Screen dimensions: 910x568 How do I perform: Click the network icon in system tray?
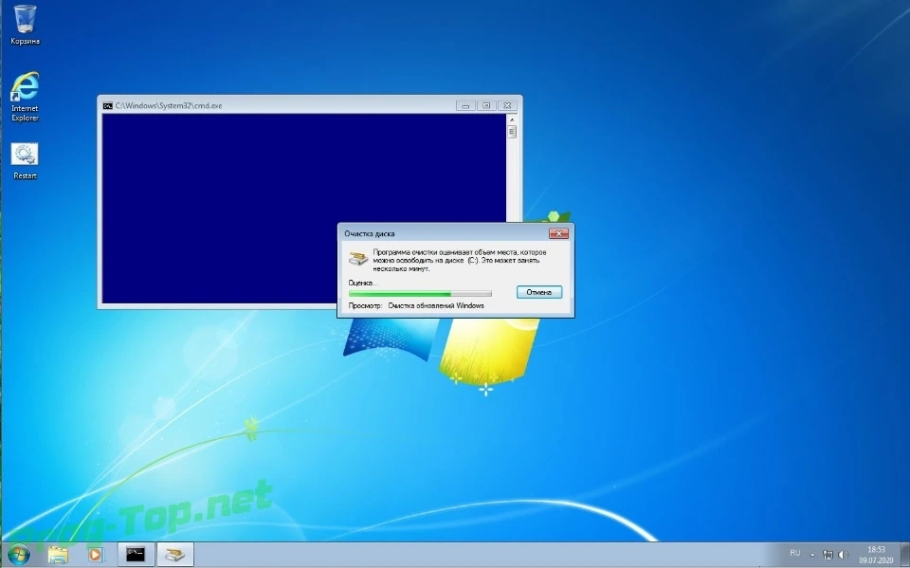pyautogui.click(x=828, y=555)
